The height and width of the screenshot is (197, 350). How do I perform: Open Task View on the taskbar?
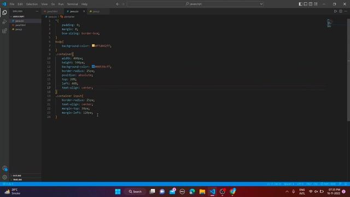tap(152, 192)
